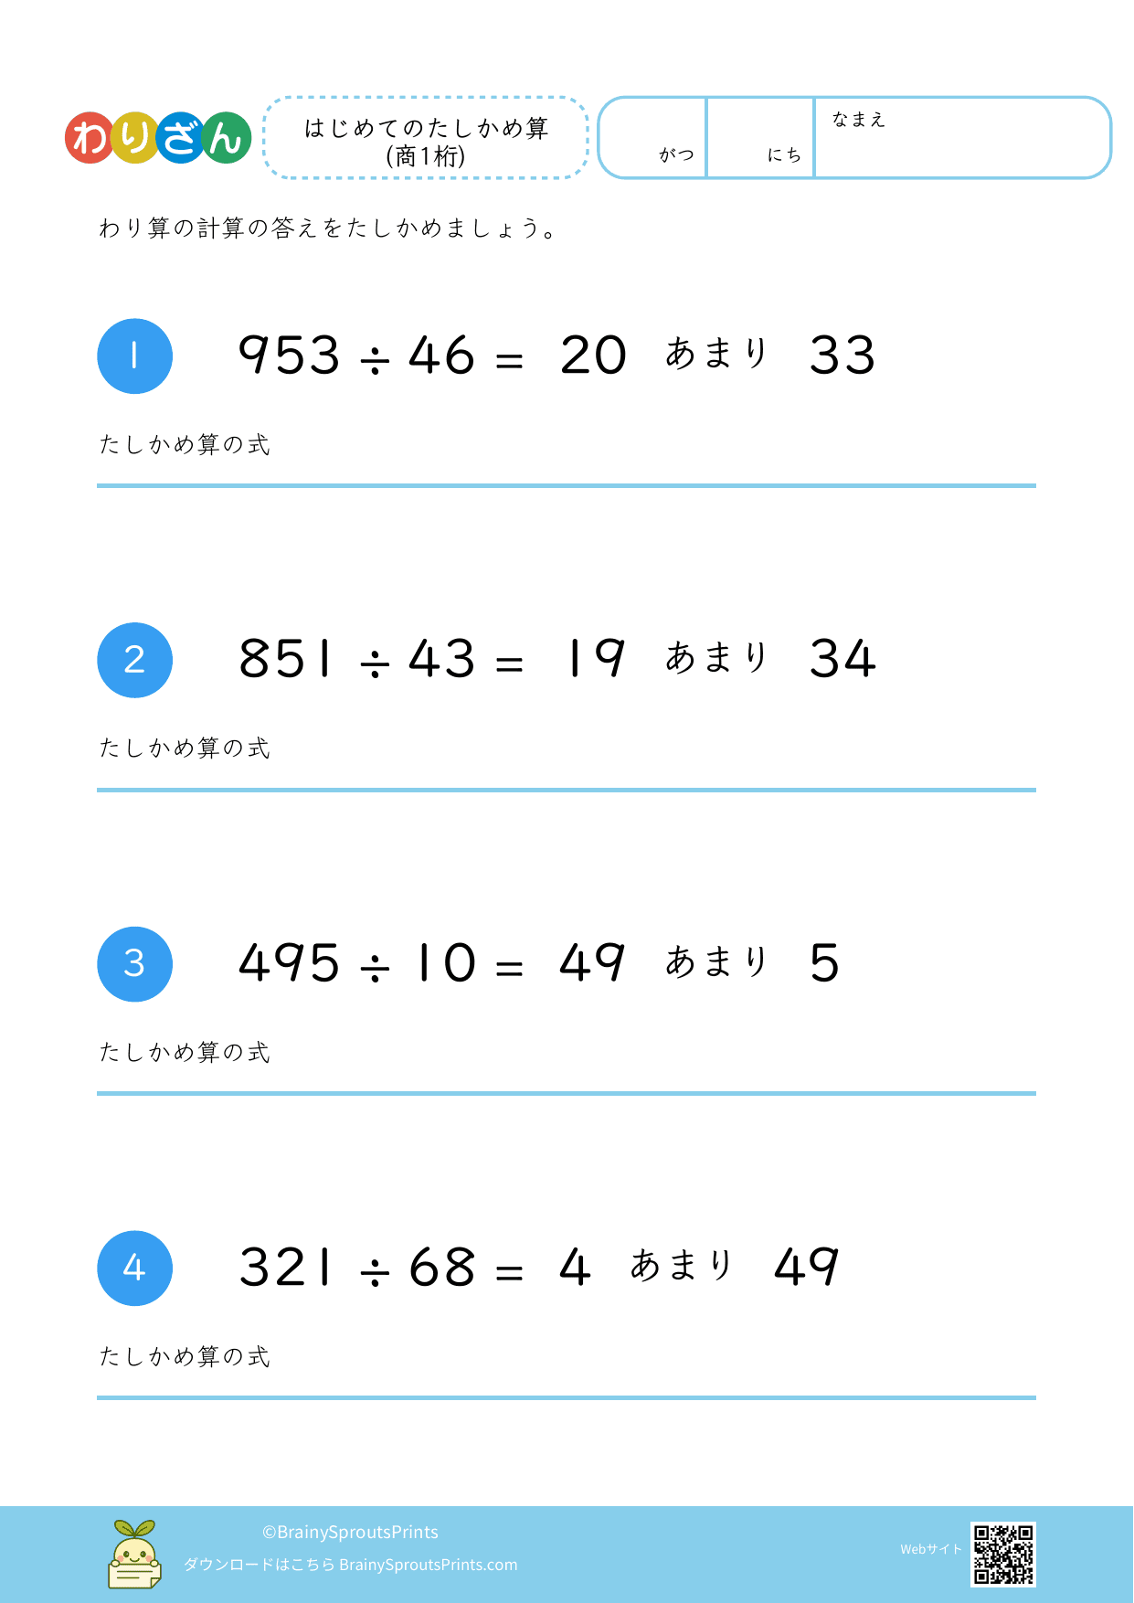Click the instruction text わり算の計算の答え
Screen dimensions: 1134x1603
(327, 228)
